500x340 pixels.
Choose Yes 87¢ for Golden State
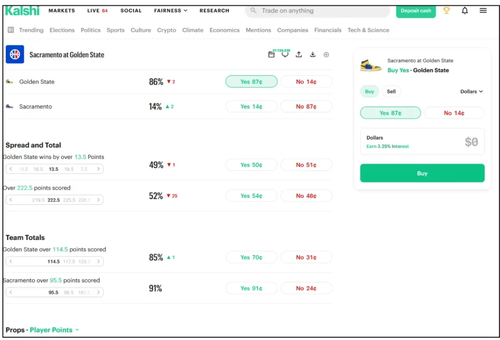point(251,82)
